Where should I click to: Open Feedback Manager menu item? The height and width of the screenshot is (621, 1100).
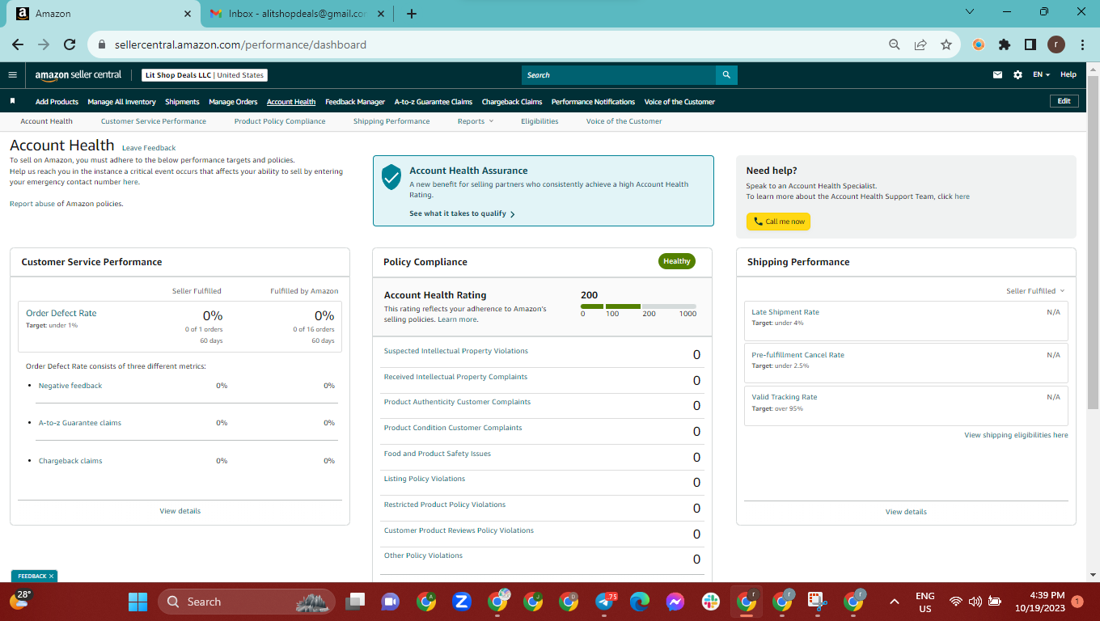pyautogui.click(x=355, y=102)
